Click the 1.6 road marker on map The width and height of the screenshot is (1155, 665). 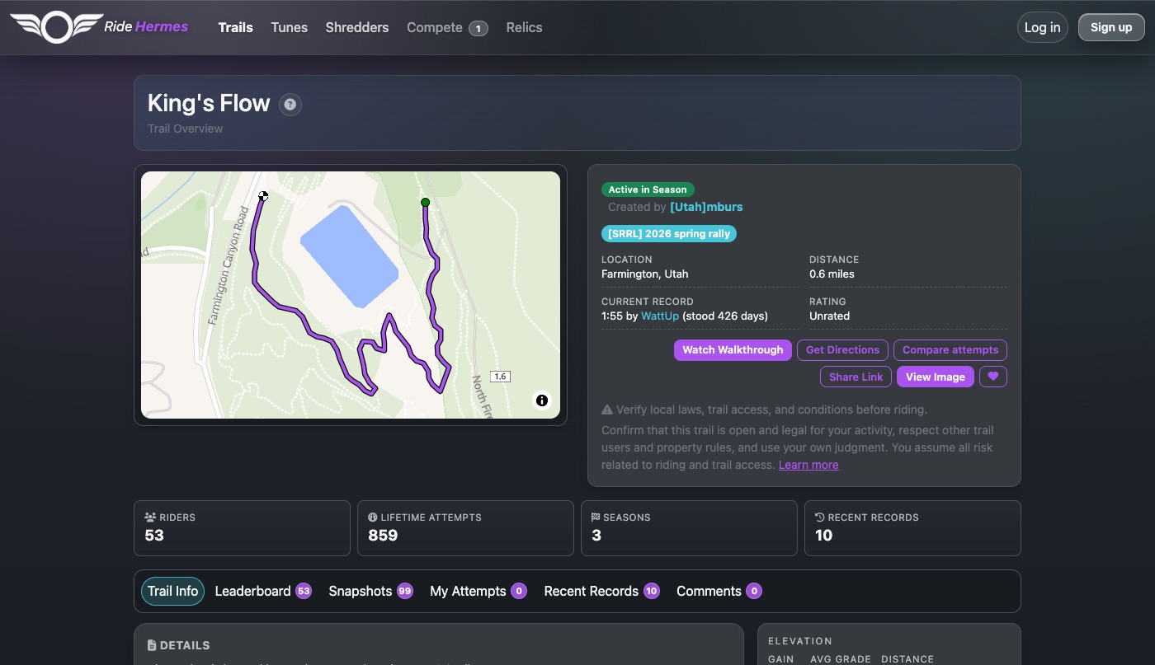[x=500, y=377]
